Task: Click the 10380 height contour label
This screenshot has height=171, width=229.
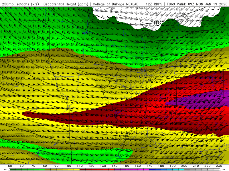Action: point(189,158)
